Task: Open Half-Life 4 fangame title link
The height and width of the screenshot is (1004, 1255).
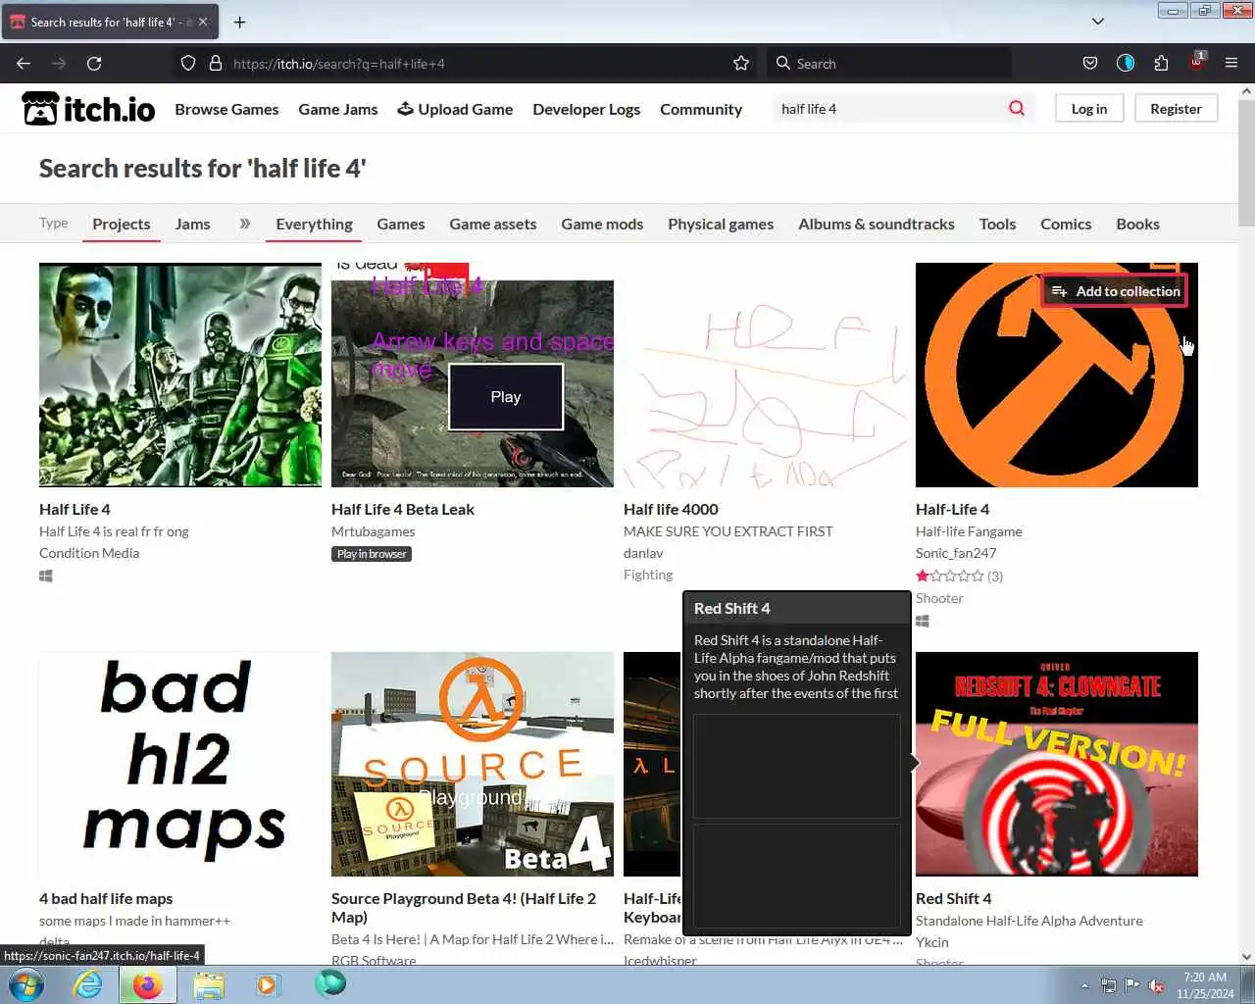Action: [x=953, y=509]
